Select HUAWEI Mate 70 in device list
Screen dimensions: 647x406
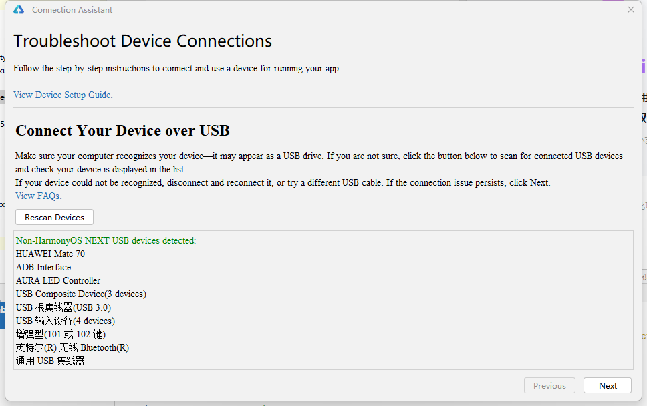(50, 254)
